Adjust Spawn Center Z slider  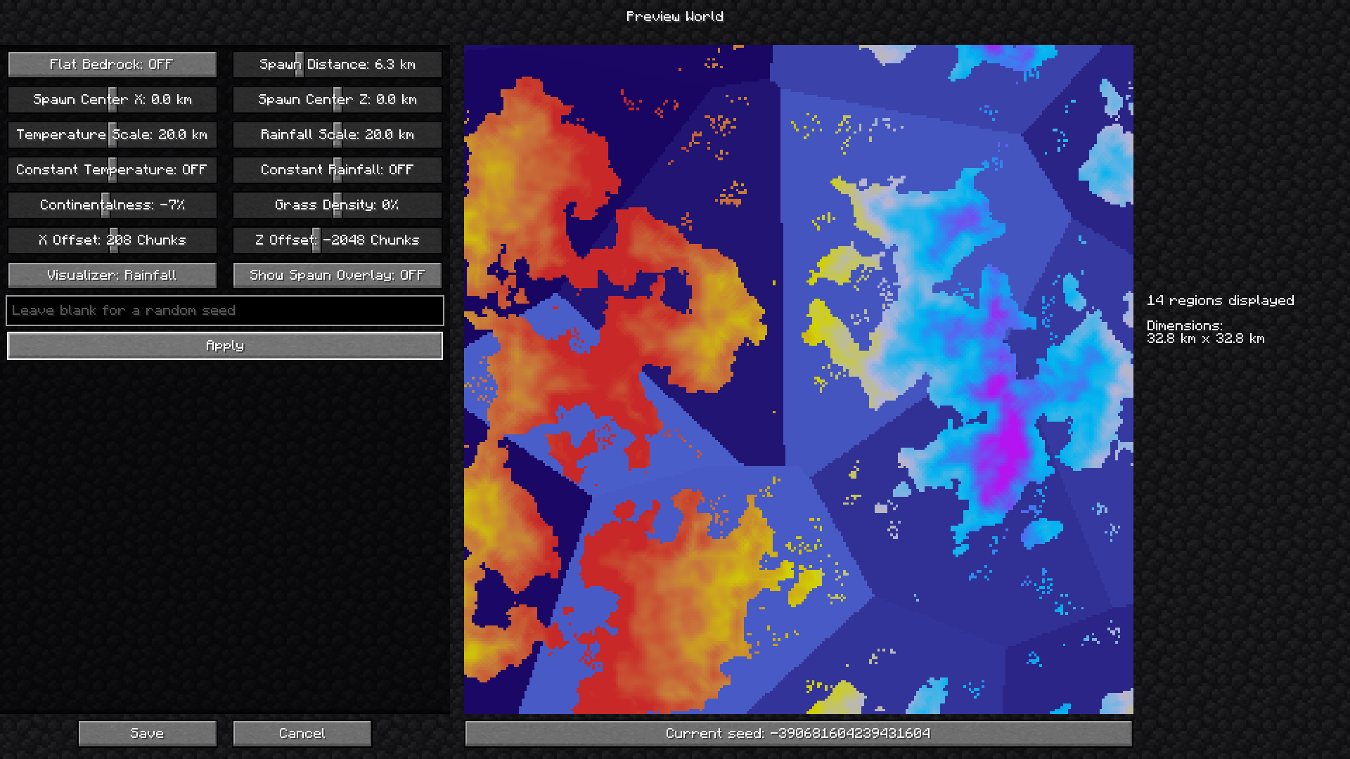[336, 99]
